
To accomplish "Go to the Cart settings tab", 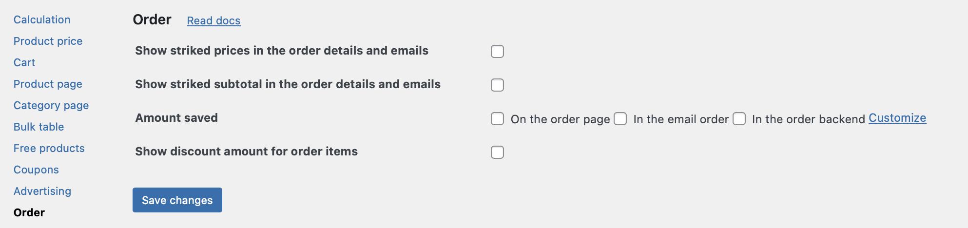I will point(24,62).
